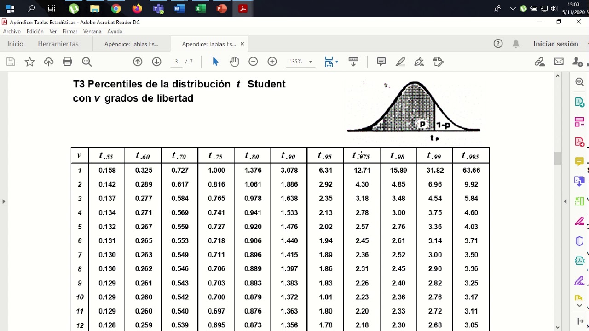The height and width of the screenshot is (331, 589).
Task: Open the yellow Comment tool in the right pane
Action: click(579, 162)
